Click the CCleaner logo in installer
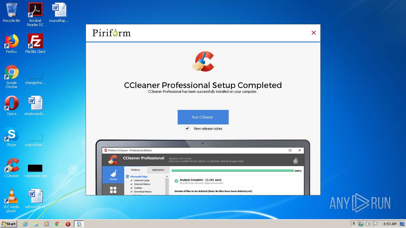This screenshot has height=228, width=406. pos(203,61)
